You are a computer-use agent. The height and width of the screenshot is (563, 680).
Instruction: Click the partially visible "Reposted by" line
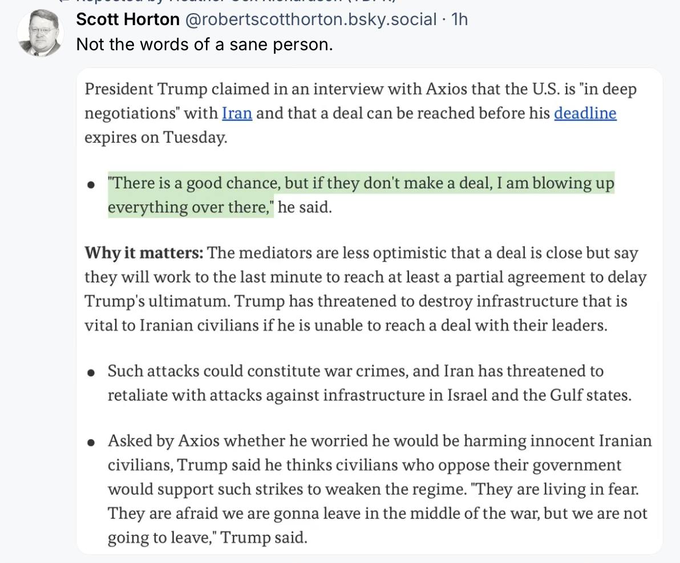tap(228, 2)
